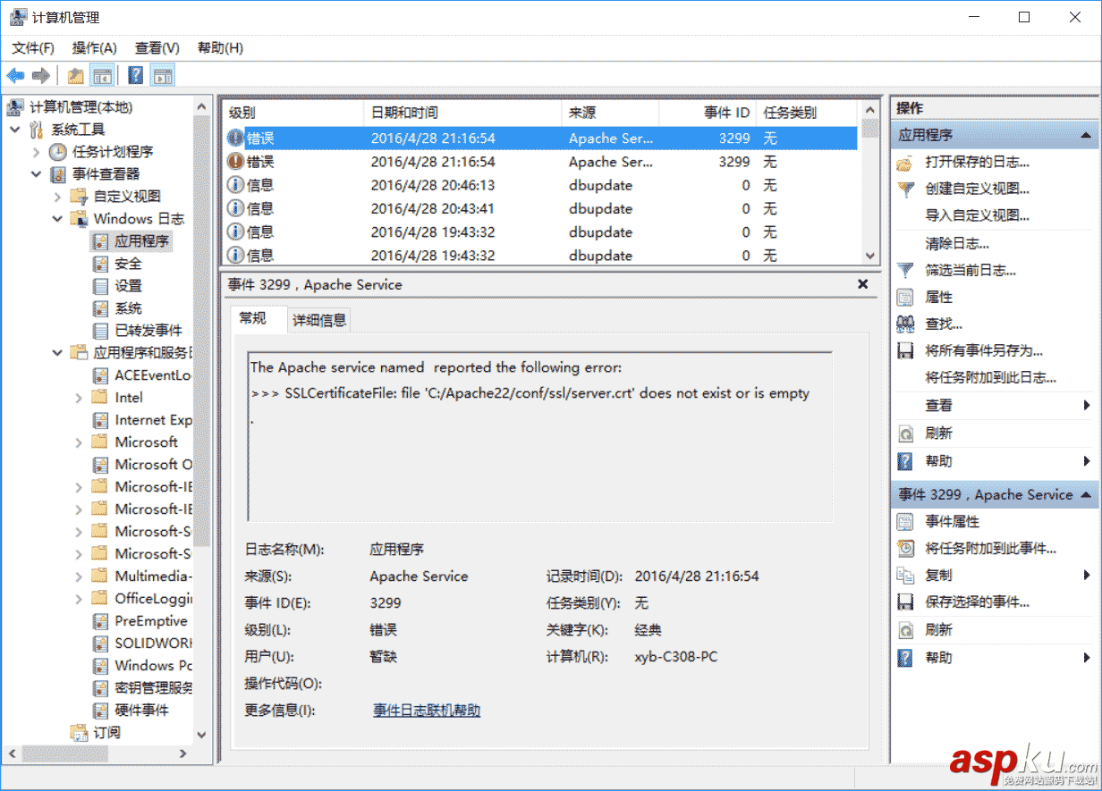Click 保存选择的事件 action
This screenshot has width=1102, height=791.
977,602
